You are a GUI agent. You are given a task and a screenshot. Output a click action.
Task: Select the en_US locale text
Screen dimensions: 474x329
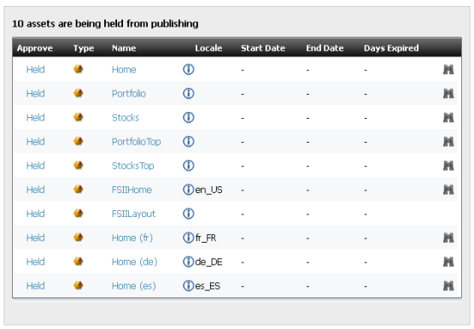click(x=208, y=190)
